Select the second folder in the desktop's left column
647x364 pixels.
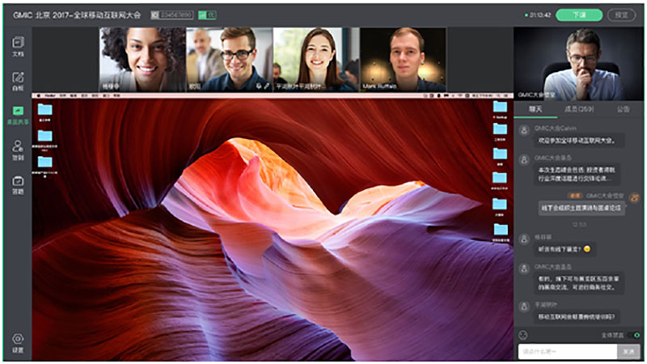[44, 136]
